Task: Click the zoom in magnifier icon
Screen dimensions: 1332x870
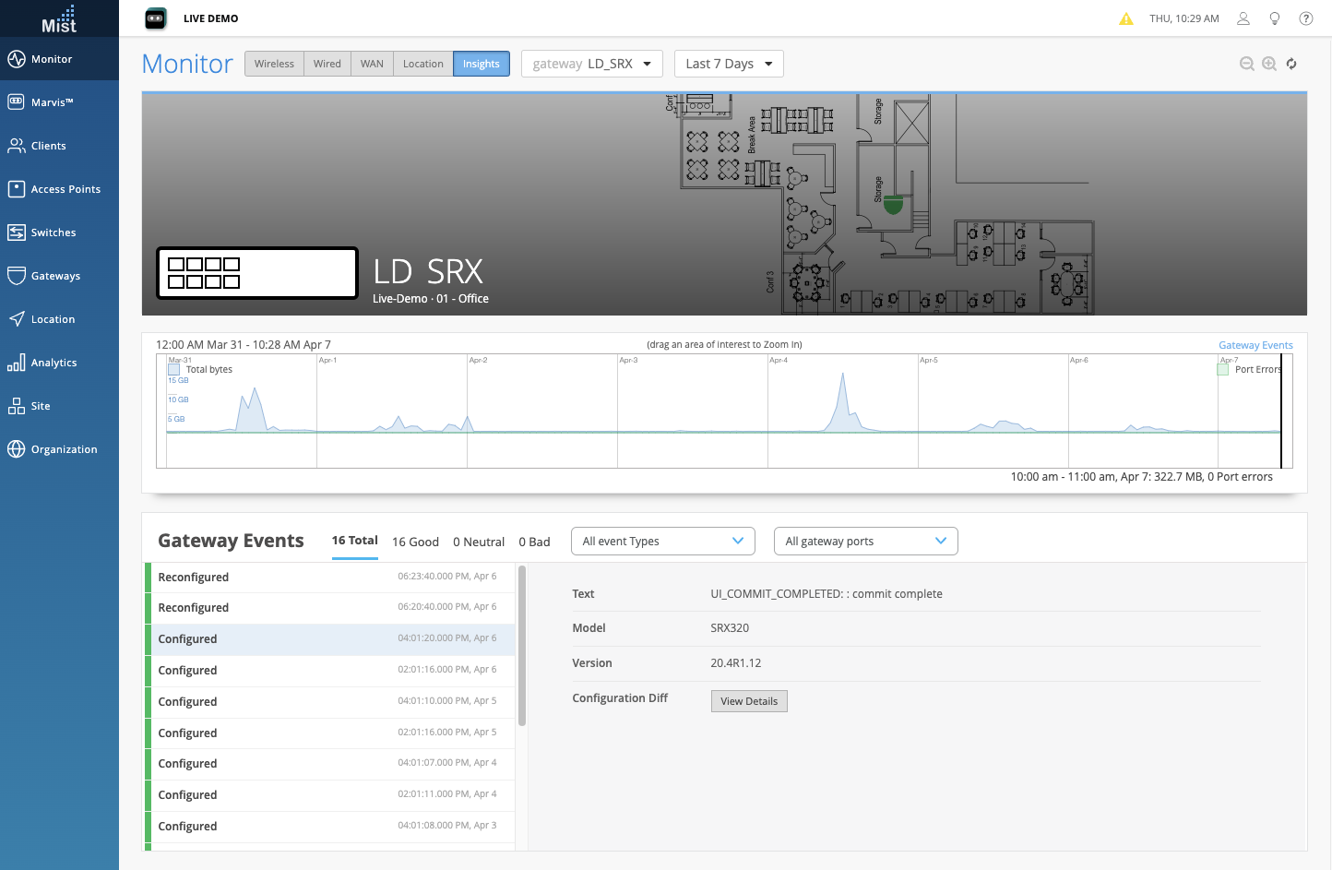Action: [1269, 64]
